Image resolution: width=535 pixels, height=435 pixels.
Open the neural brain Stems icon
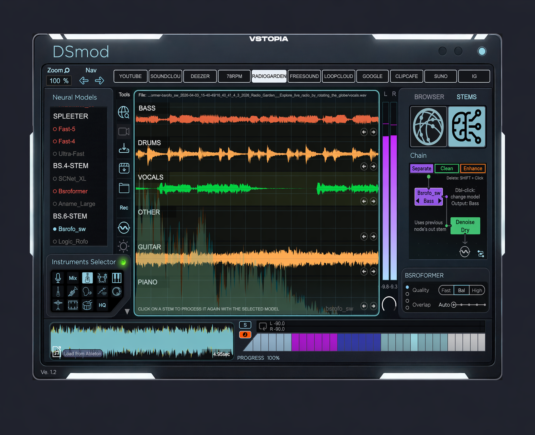[x=467, y=127]
